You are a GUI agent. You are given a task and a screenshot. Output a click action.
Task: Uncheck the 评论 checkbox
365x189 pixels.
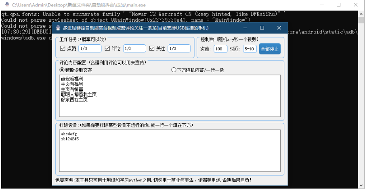pyautogui.click(x=107, y=48)
